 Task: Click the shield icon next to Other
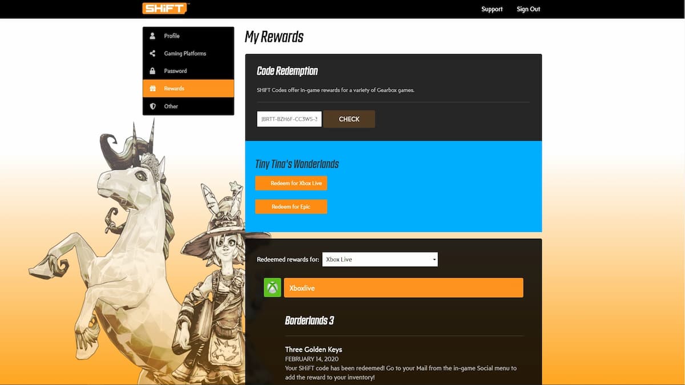(152, 107)
